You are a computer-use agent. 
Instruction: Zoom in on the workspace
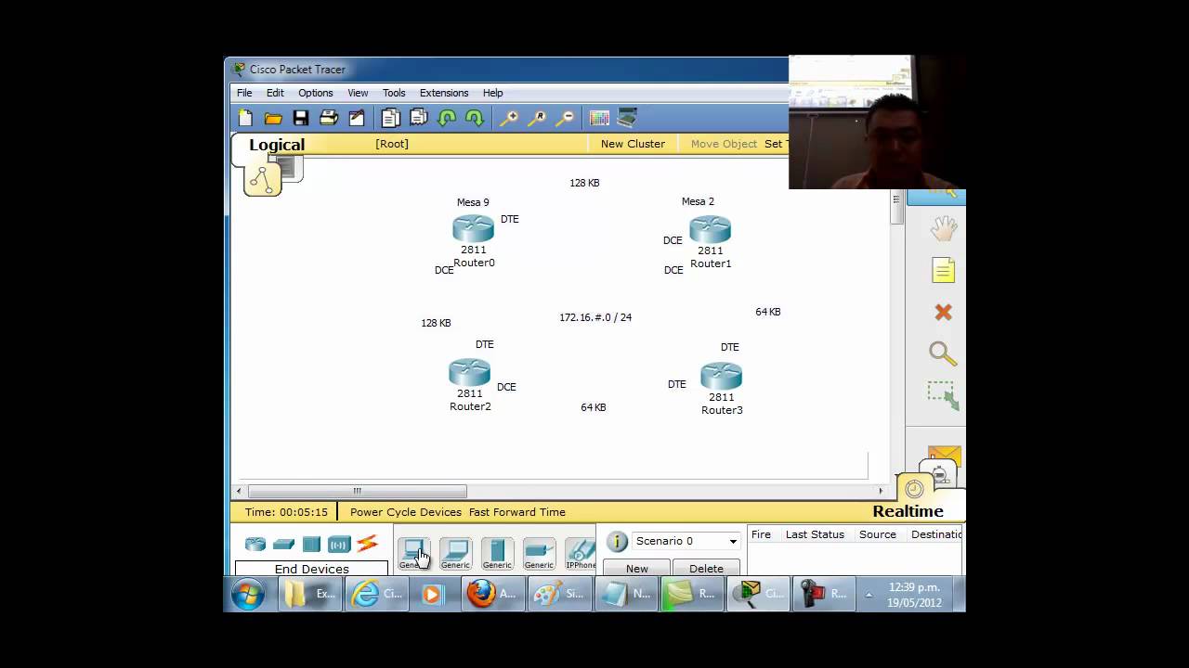(x=509, y=118)
